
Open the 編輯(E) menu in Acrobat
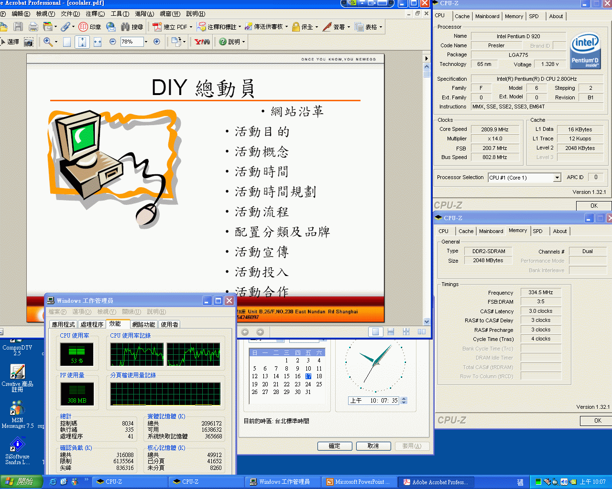[x=21, y=14]
